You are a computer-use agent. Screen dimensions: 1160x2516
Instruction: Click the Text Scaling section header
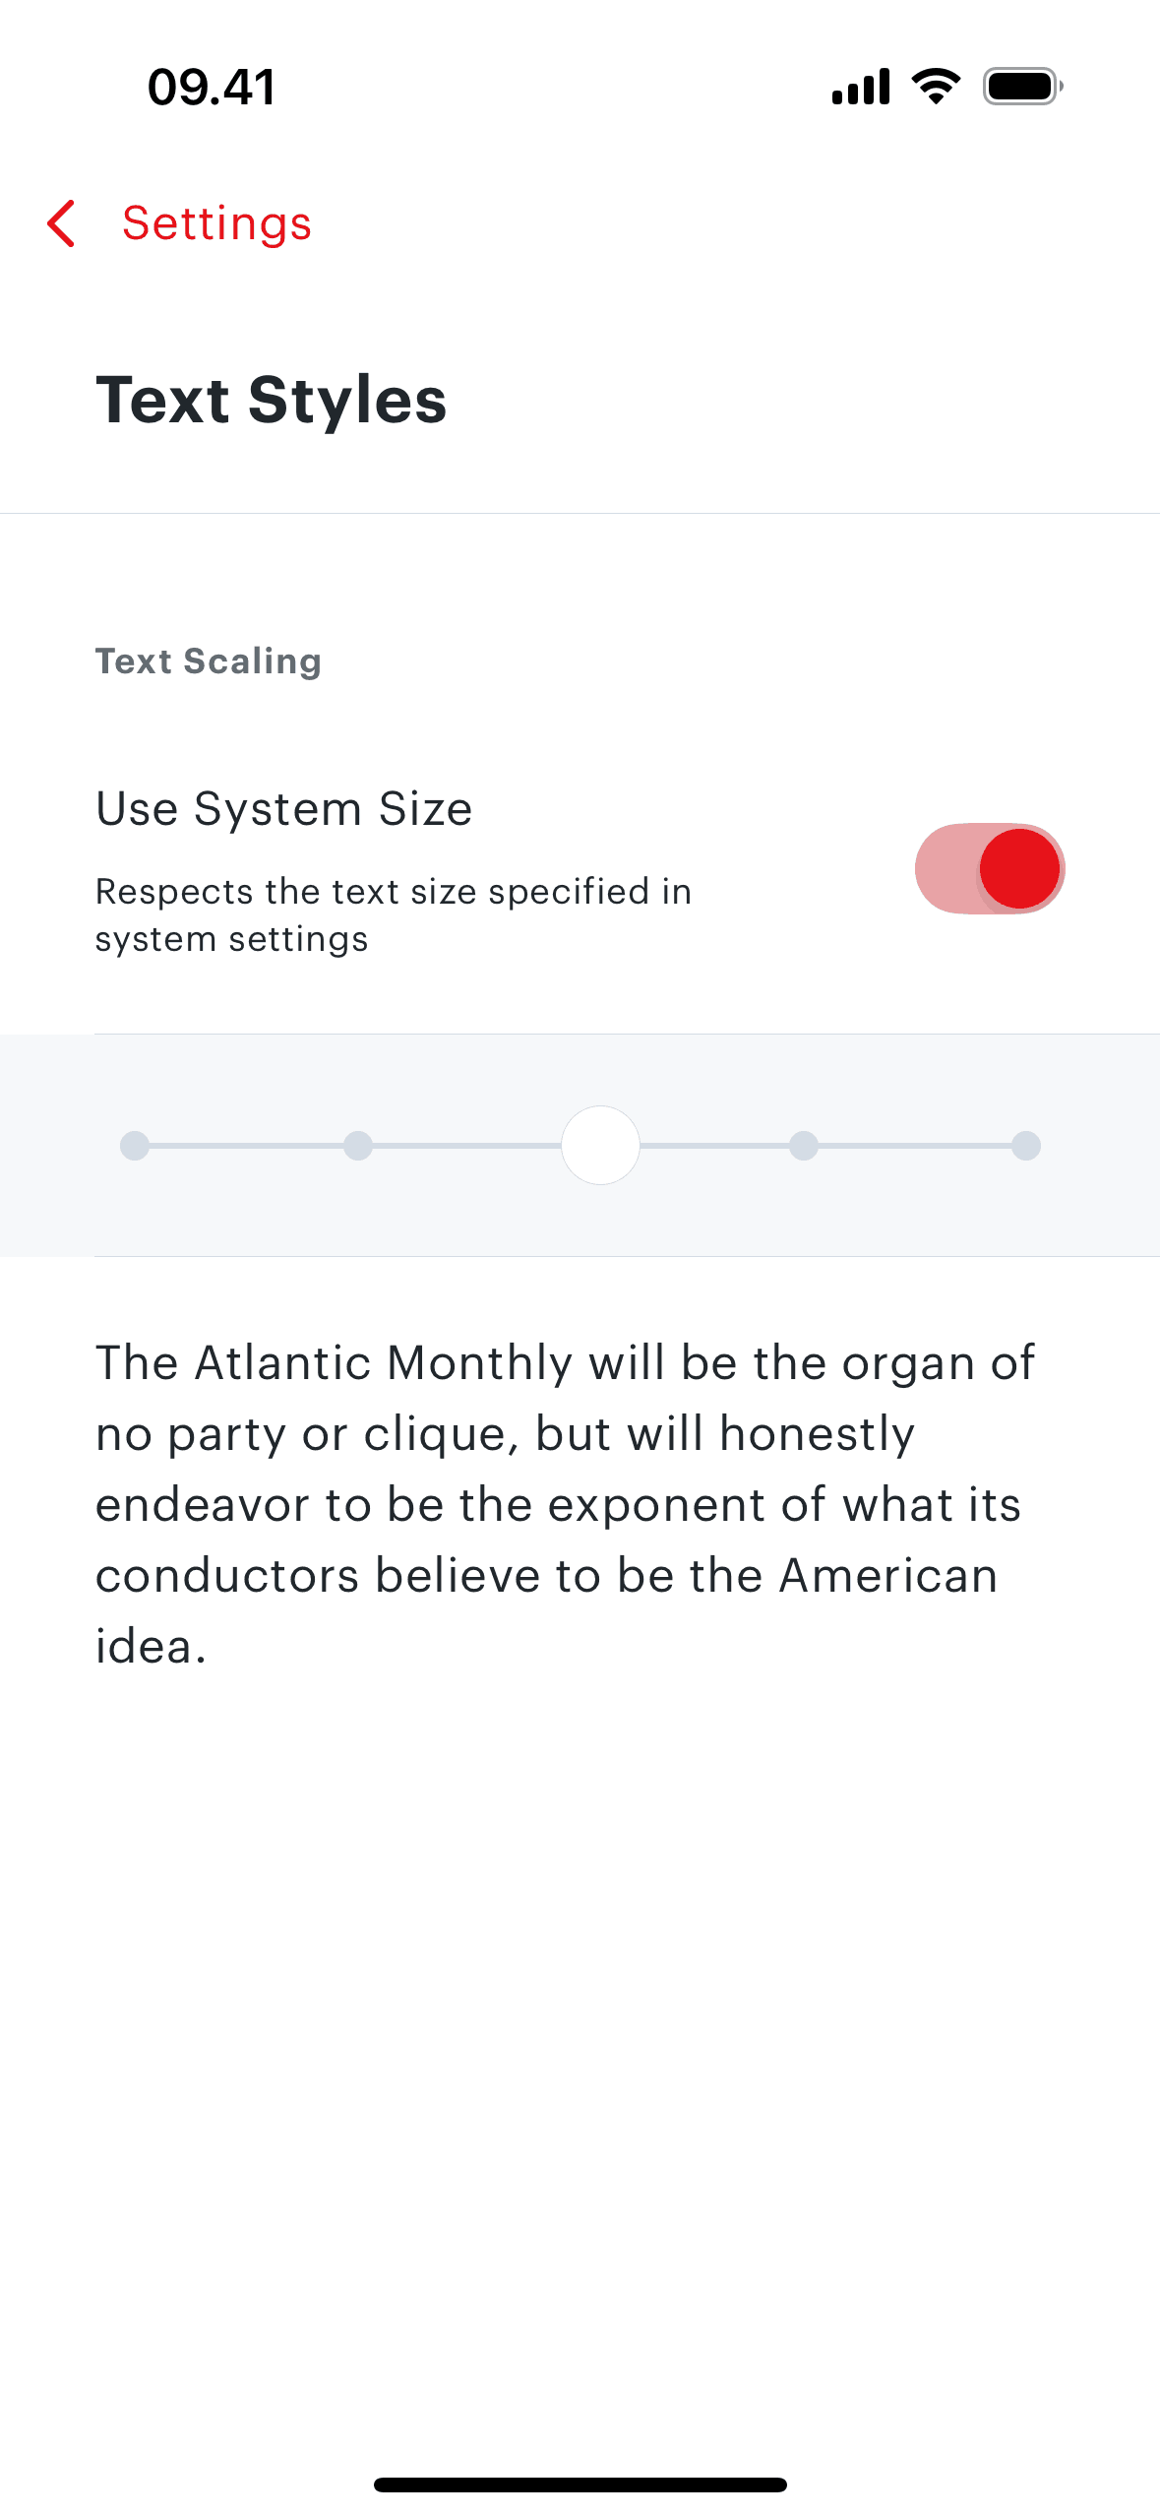(208, 661)
